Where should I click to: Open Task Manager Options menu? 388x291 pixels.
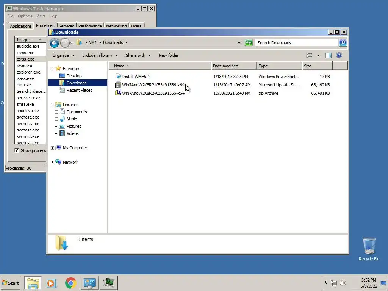point(25,16)
